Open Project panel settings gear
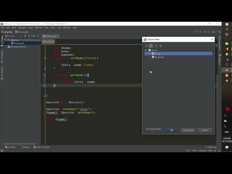 (x=34, y=36)
